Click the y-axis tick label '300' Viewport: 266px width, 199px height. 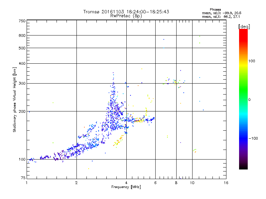click(22, 84)
